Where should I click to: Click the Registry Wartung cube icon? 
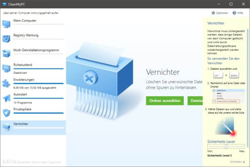[x=6, y=39]
